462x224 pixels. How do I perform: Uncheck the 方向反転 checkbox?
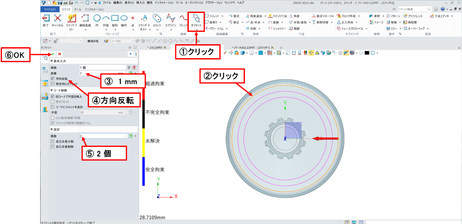point(53,79)
